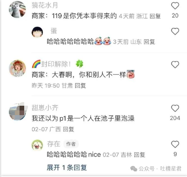Like 蛋's laughing reply
Screen dimensions: 187x177
[x=175, y=31]
